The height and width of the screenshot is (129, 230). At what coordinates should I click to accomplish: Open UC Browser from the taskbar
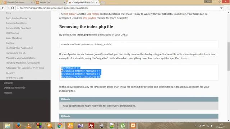click(70, 126)
